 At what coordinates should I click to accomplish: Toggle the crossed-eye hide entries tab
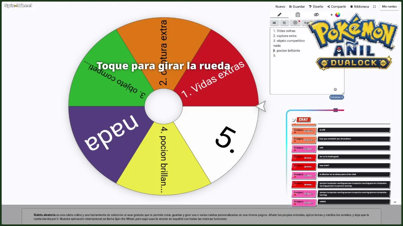click(x=316, y=15)
